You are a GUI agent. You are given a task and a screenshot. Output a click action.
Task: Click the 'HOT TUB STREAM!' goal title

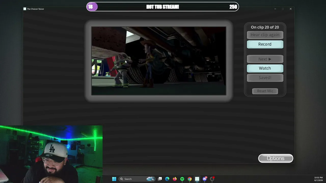point(163,7)
